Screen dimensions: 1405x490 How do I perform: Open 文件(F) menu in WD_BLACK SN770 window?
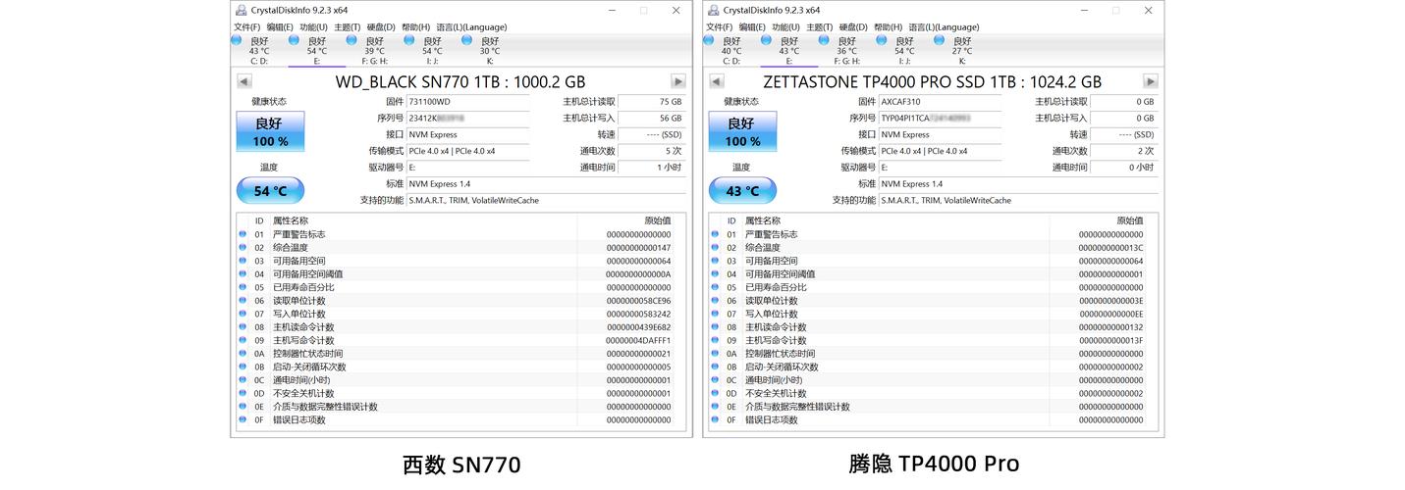pyautogui.click(x=247, y=26)
